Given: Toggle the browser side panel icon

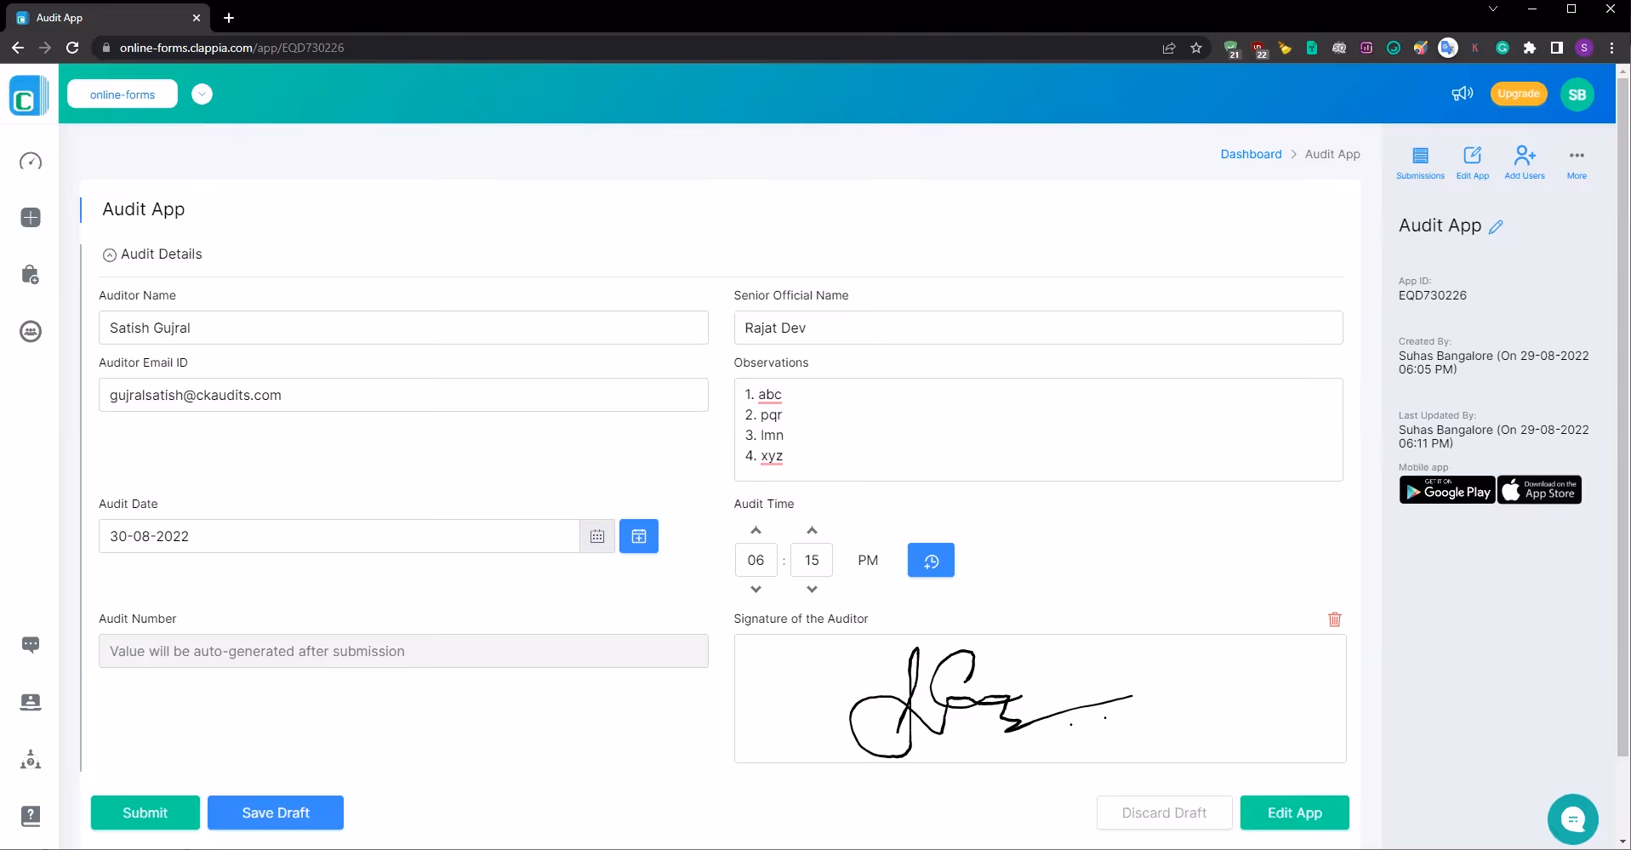Looking at the screenshot, I should pyautogui.click(x=1556, y=48).
